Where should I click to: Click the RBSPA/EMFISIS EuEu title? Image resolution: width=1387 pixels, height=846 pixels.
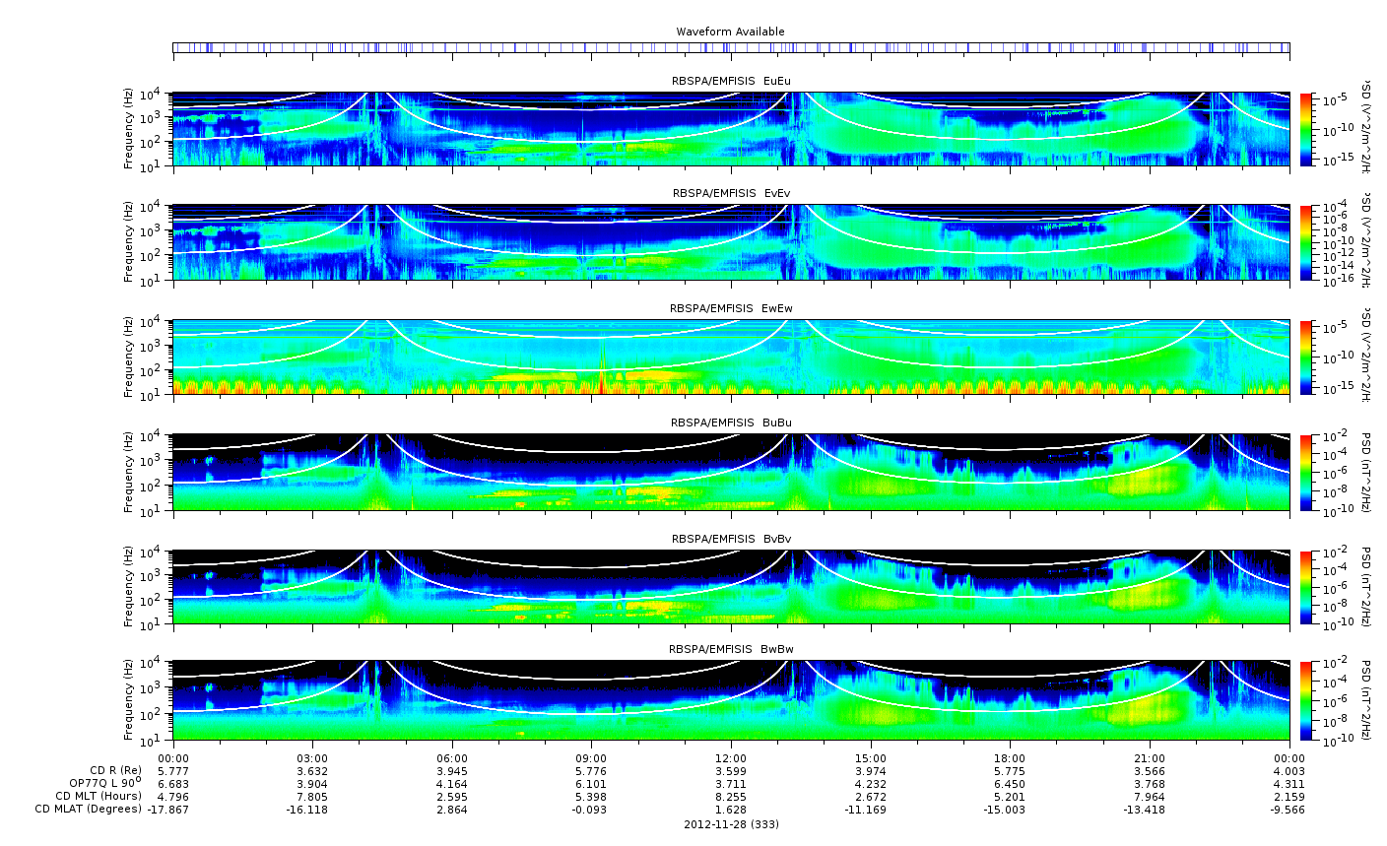(x=731, y=81)
